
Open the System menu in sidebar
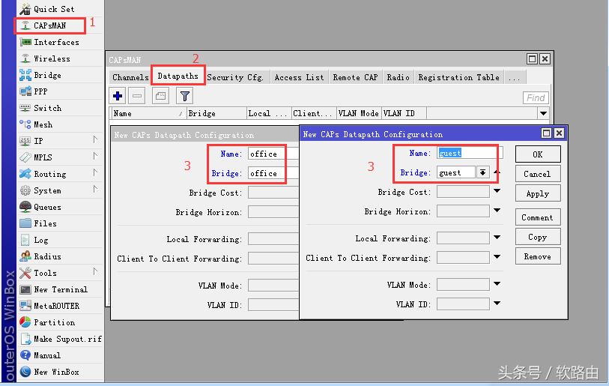click(x=61, y=190)
